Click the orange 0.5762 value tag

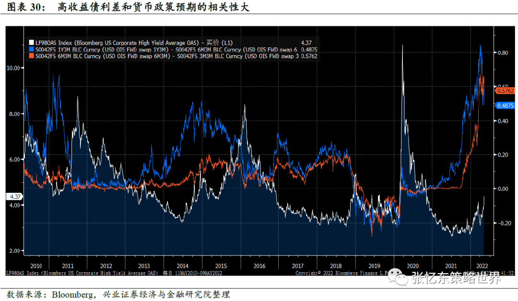(x=505, y=91)
